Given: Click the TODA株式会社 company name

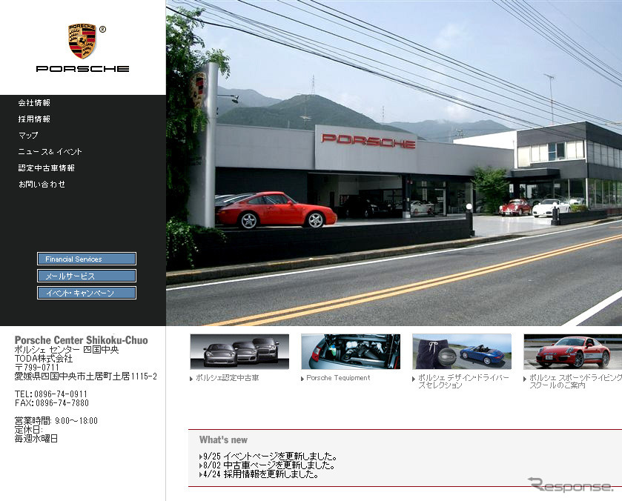Looking at the screenshot, I should tap(44, 359).
